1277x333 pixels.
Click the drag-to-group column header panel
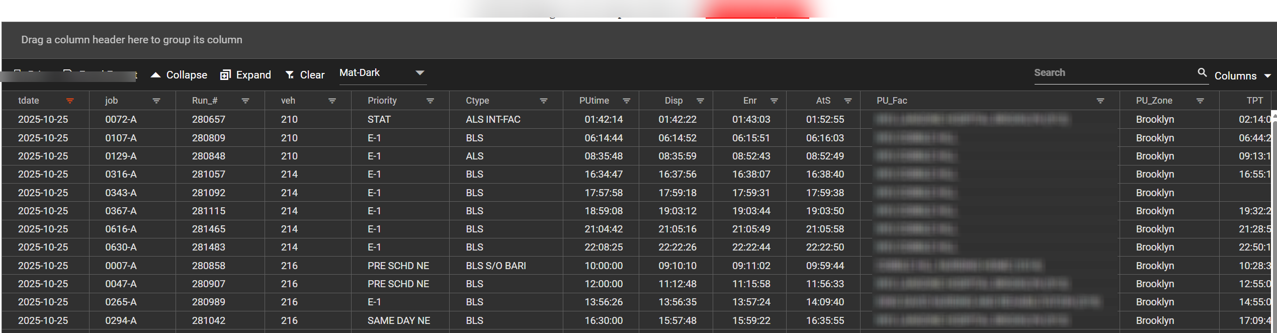pyautogui.click(x=639, y=40)
